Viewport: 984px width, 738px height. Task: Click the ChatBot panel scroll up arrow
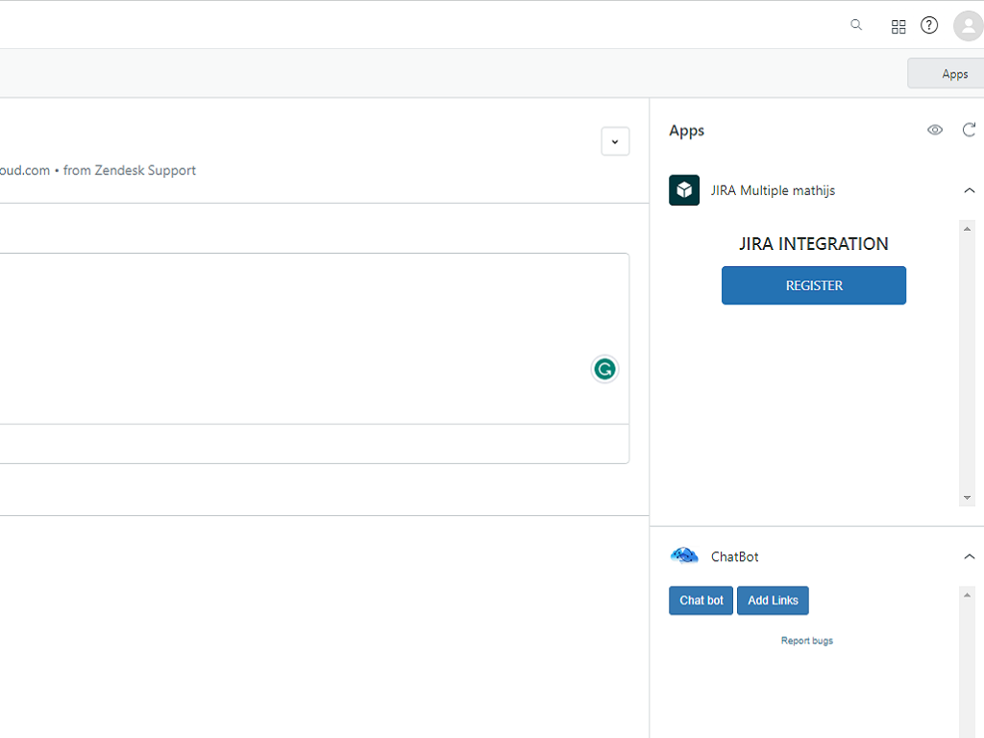(967, 595)
